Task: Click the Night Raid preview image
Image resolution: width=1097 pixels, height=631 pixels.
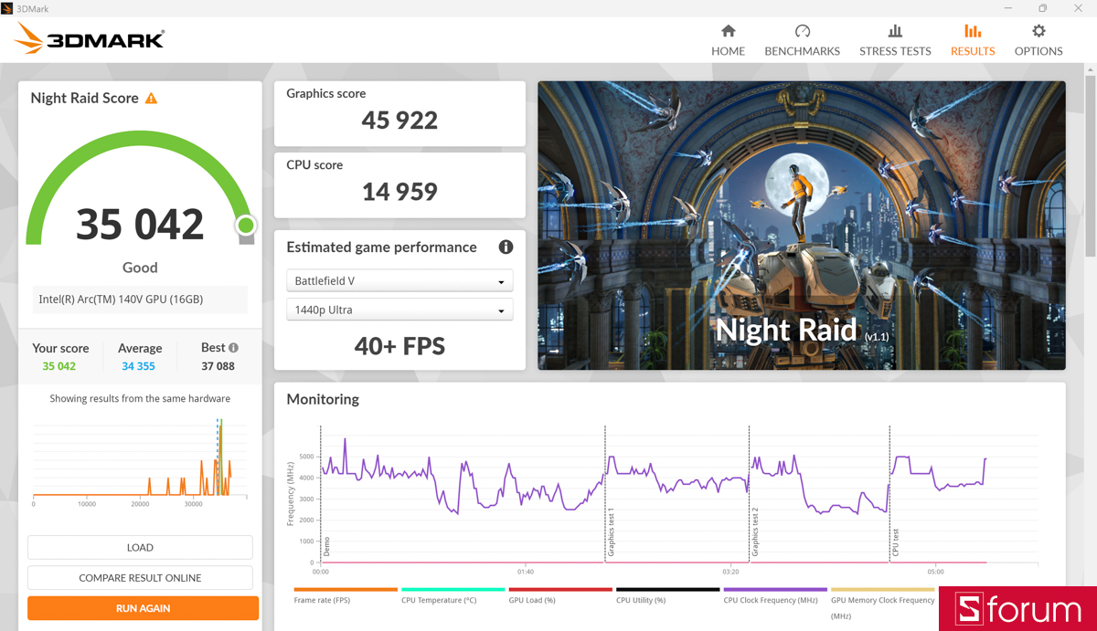Action: point(801,226)
